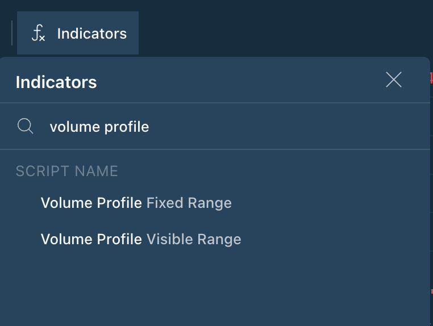Click the gray 'Fixed Range' text
The width and height of the screenshot is (433, 326).
tap(189, 203)
